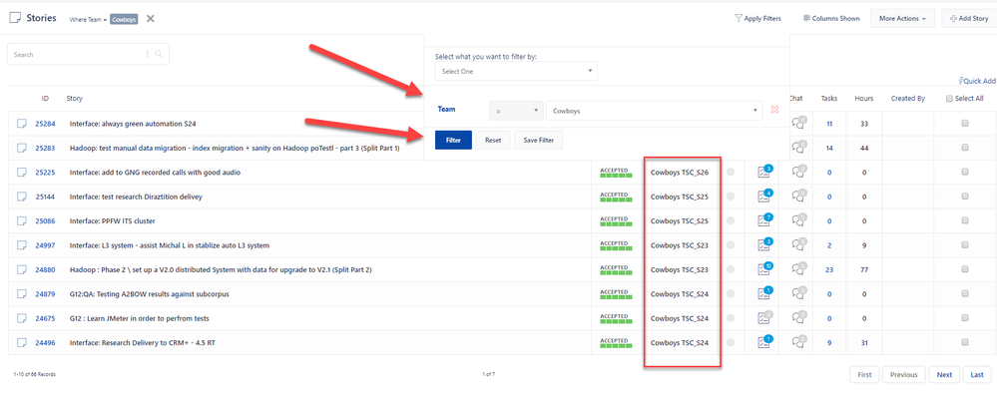Open story icon for ID 25284
Image resolution: width=997 pixels, height=406 pixels.
[x=22, y=124]
